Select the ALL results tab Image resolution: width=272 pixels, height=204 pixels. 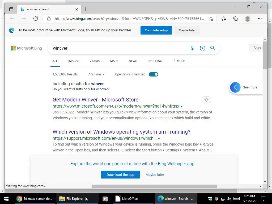[55, 61]
